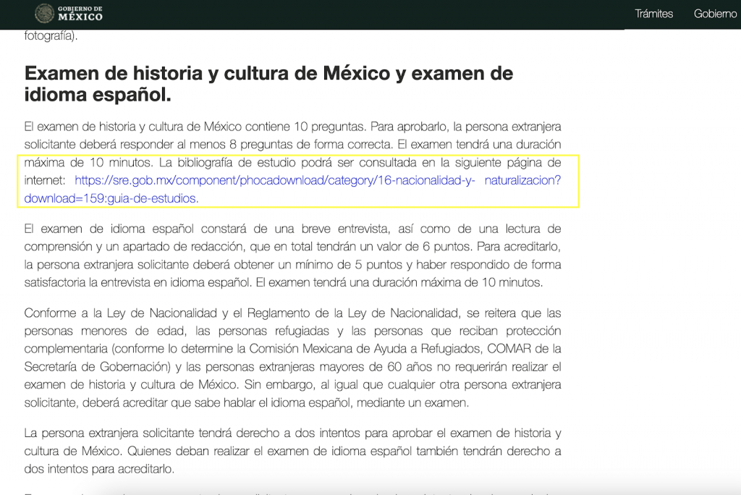Click the paragraph starting 'El examen de idioma español constará'
The width and height of the screenshot is (741, 495).
(x=292, y=255)
